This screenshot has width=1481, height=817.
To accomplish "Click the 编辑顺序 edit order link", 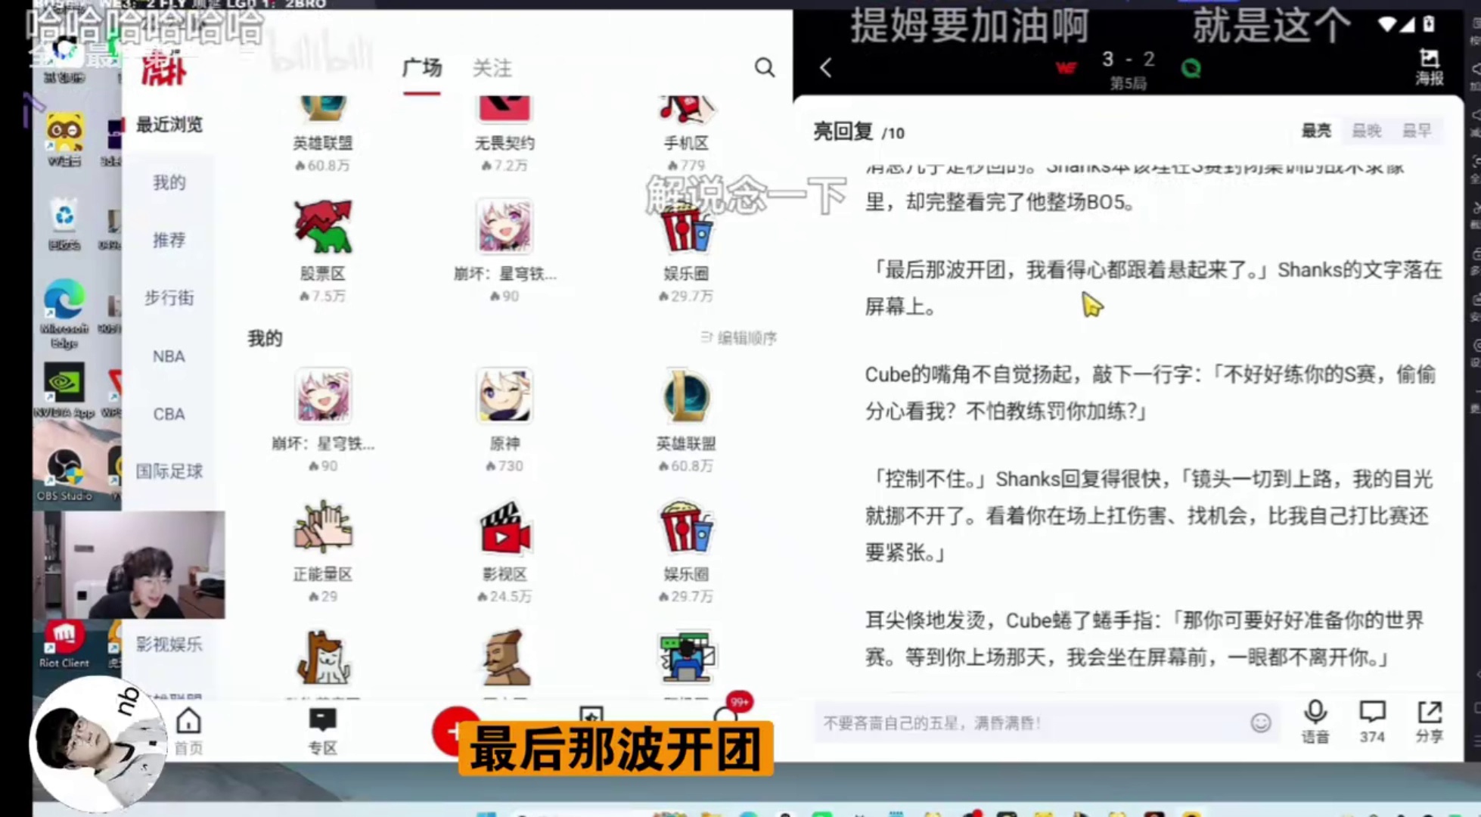I will 738,337.
